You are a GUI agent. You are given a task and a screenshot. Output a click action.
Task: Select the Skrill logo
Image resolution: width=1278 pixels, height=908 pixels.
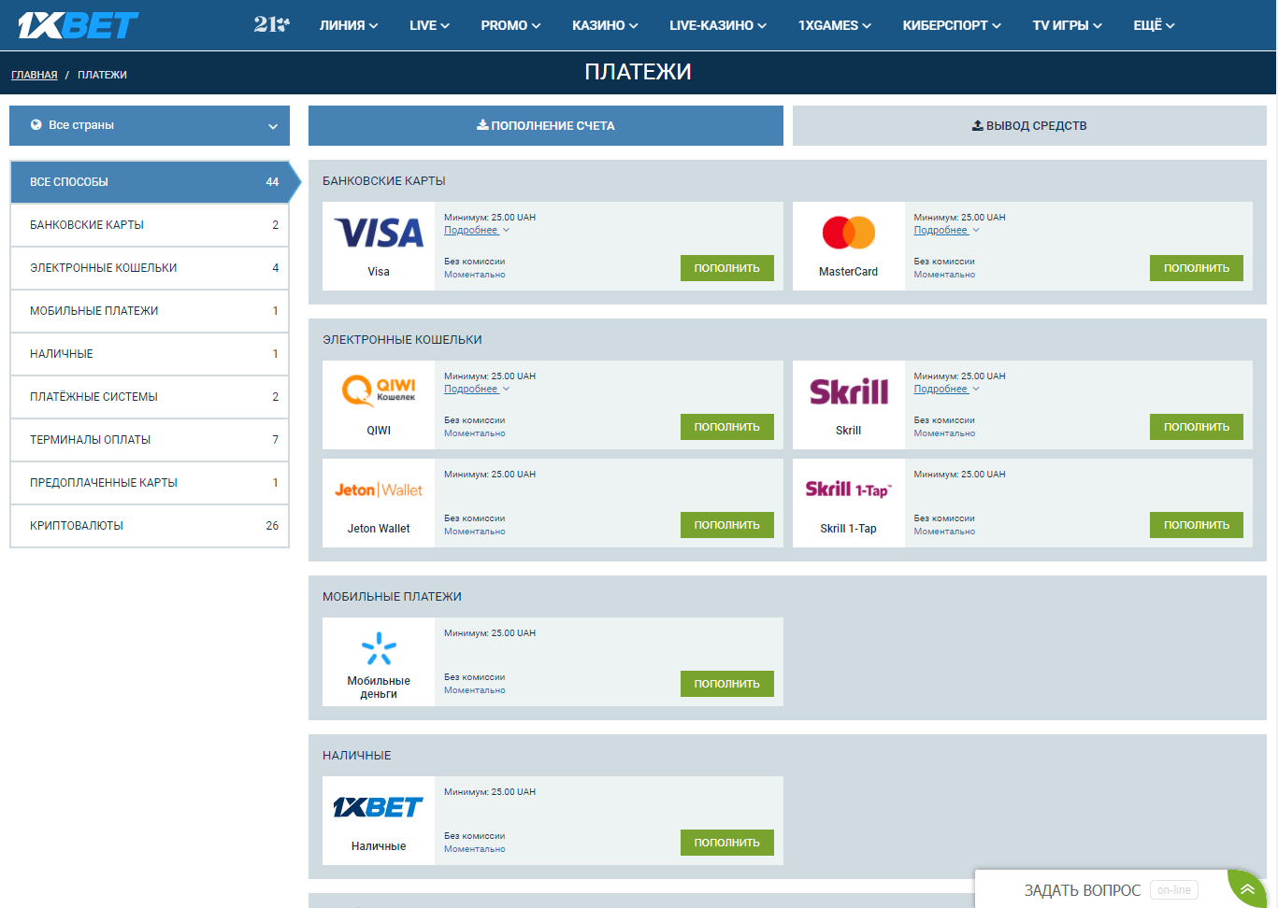tap(849, 391)
